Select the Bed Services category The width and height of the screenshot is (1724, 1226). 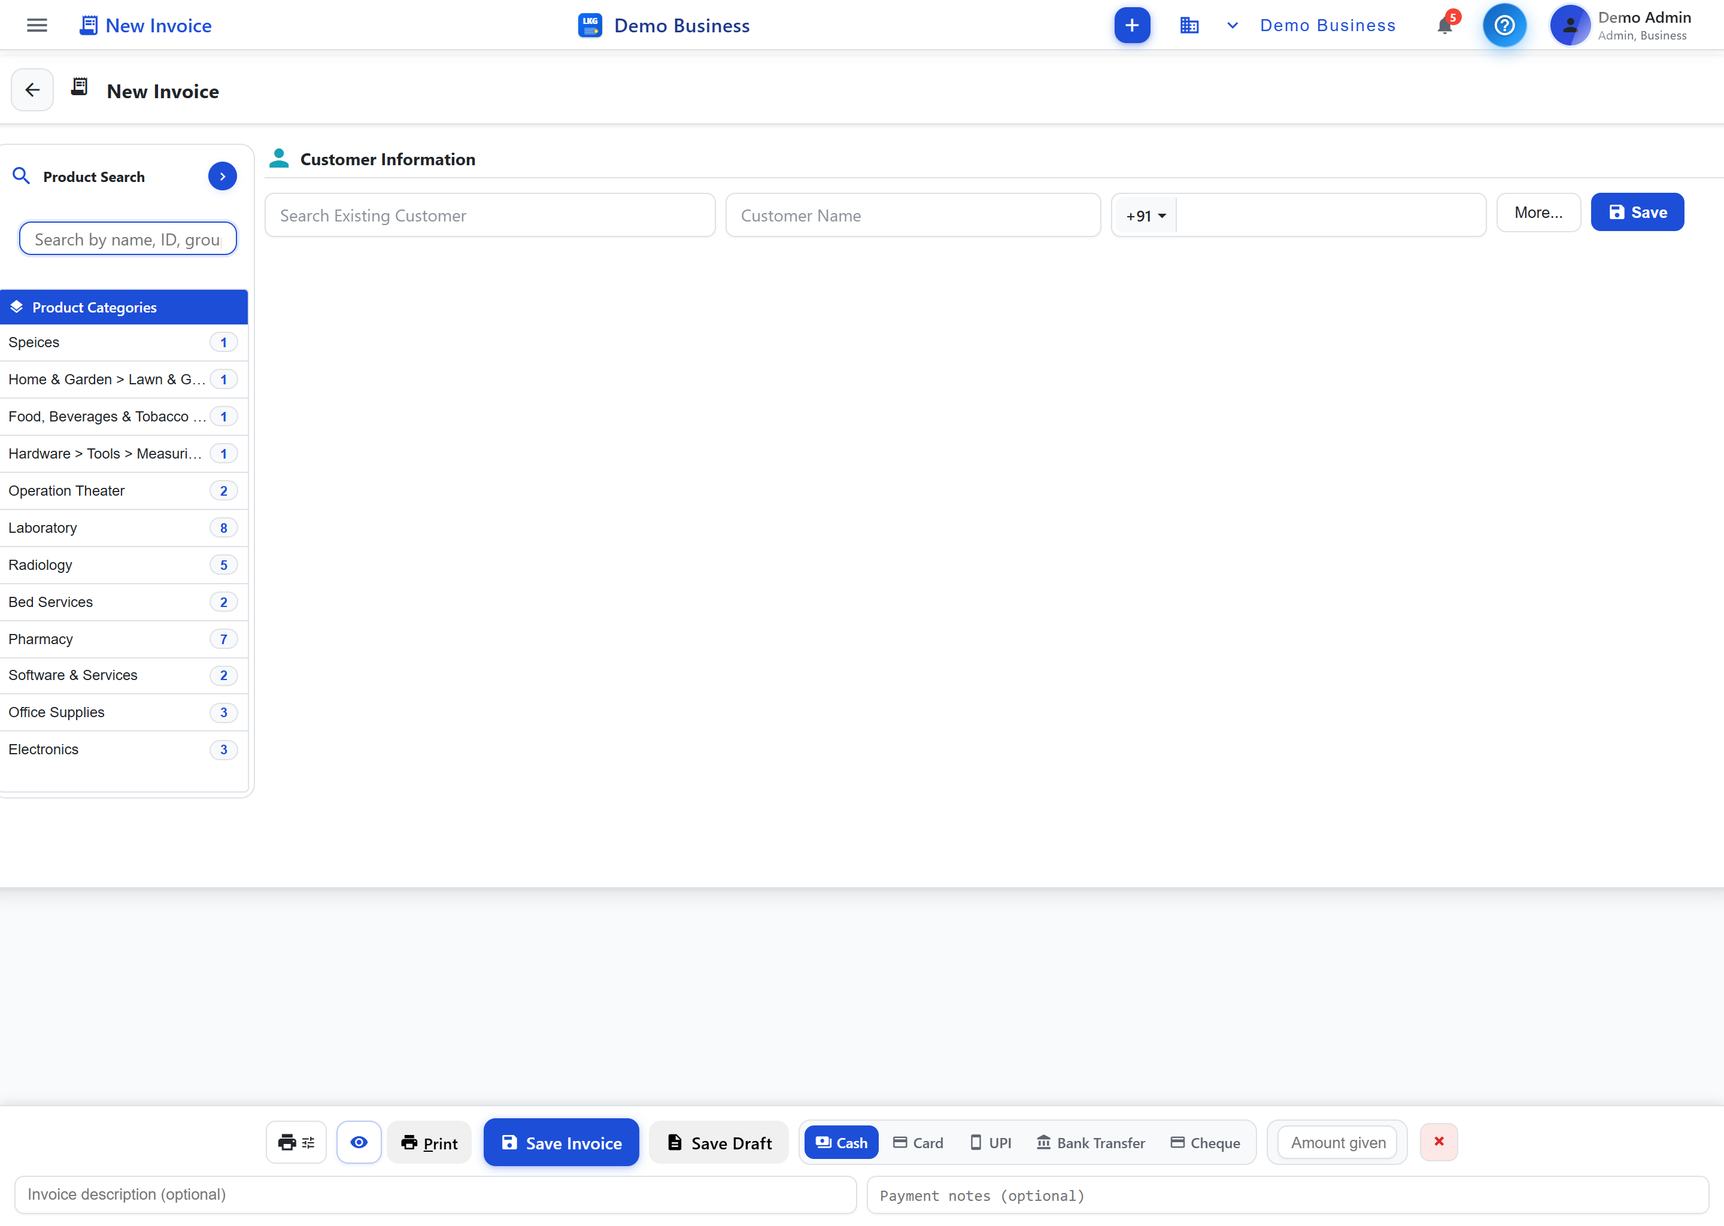coord(123,602)
